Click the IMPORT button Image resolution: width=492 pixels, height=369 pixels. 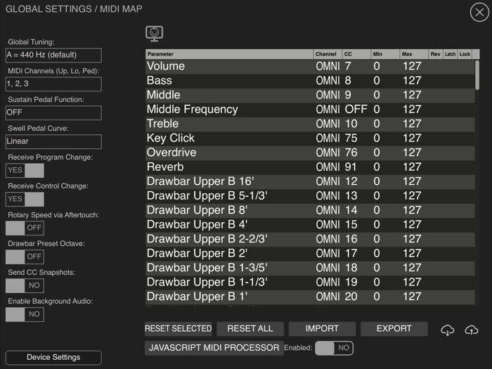tap(322, 329)
